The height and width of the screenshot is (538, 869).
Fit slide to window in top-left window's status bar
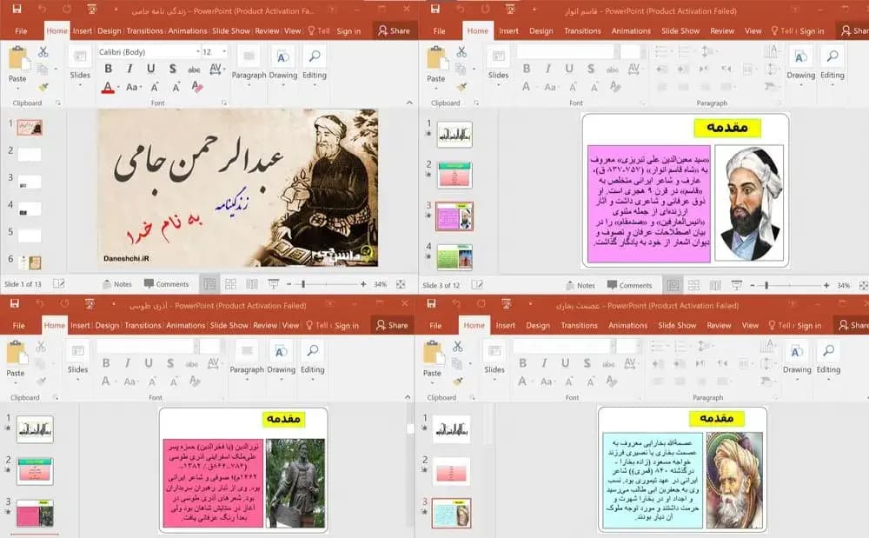coord(400,284)
